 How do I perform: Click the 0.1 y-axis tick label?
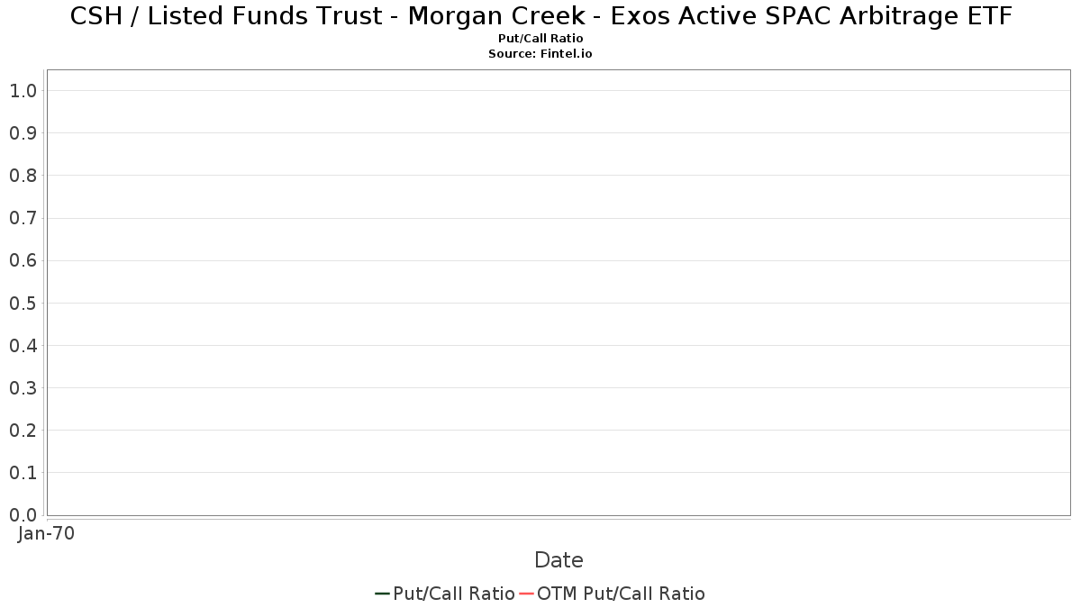pyautogui.click(x=23, y=472)
